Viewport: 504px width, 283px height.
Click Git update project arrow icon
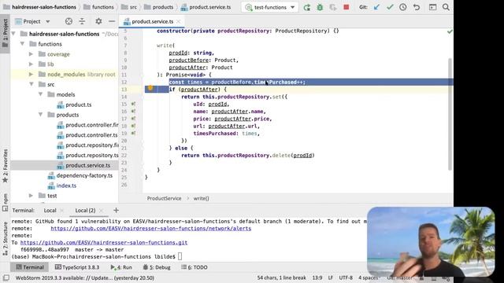coord(376,7)
